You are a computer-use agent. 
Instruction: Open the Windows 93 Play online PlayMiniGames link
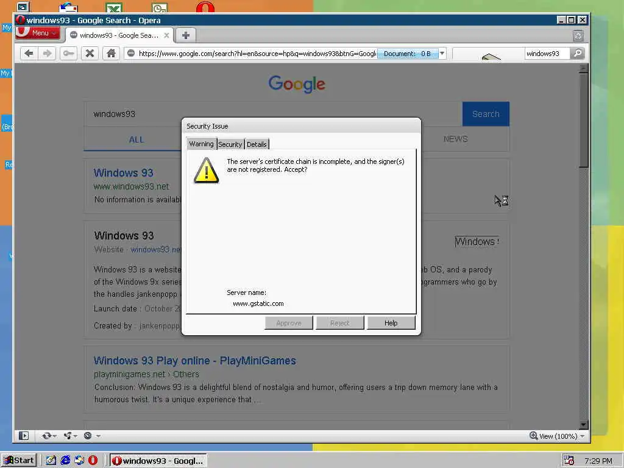click(195, 361)
